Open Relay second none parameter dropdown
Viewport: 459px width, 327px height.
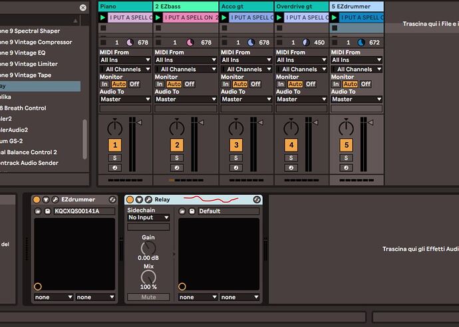pos(239,297)
